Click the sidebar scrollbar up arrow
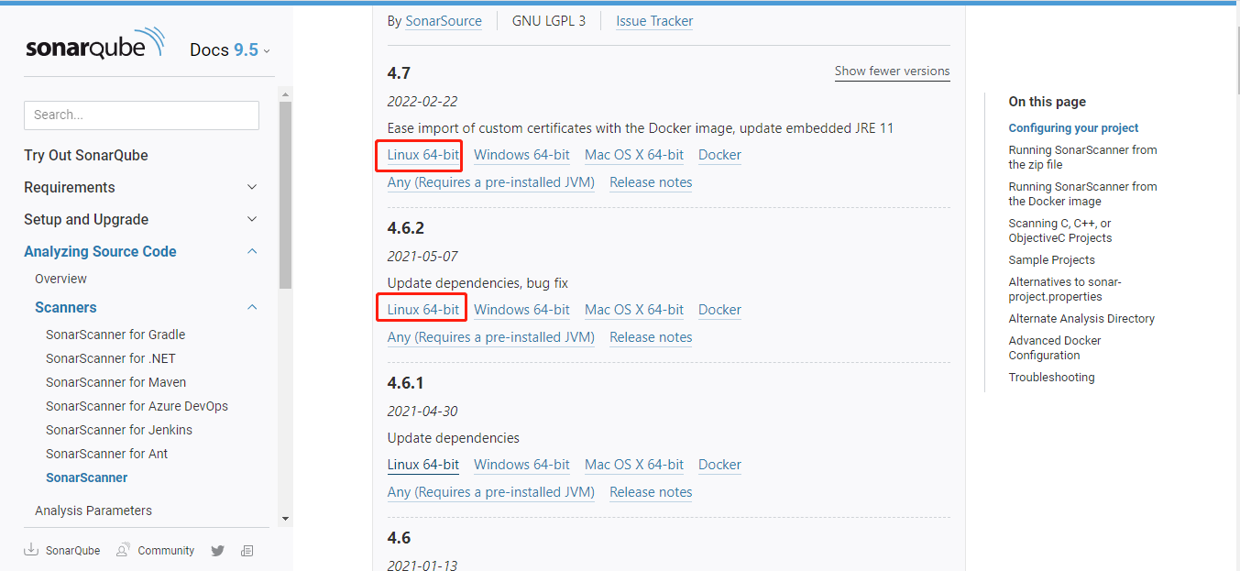1240x571 pixels. pyautogui.click(x=285, y=93)
